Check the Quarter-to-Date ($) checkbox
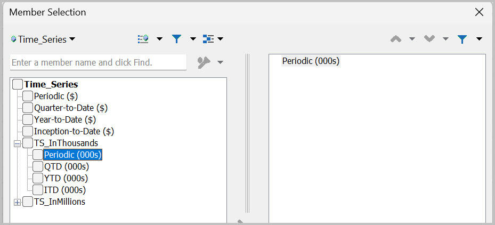495x225 pixels. pyautogui.click(x=28, y=108)
